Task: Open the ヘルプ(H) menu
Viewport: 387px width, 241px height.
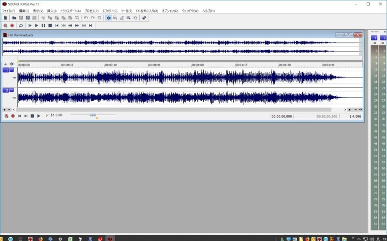Action: (208, 11)
